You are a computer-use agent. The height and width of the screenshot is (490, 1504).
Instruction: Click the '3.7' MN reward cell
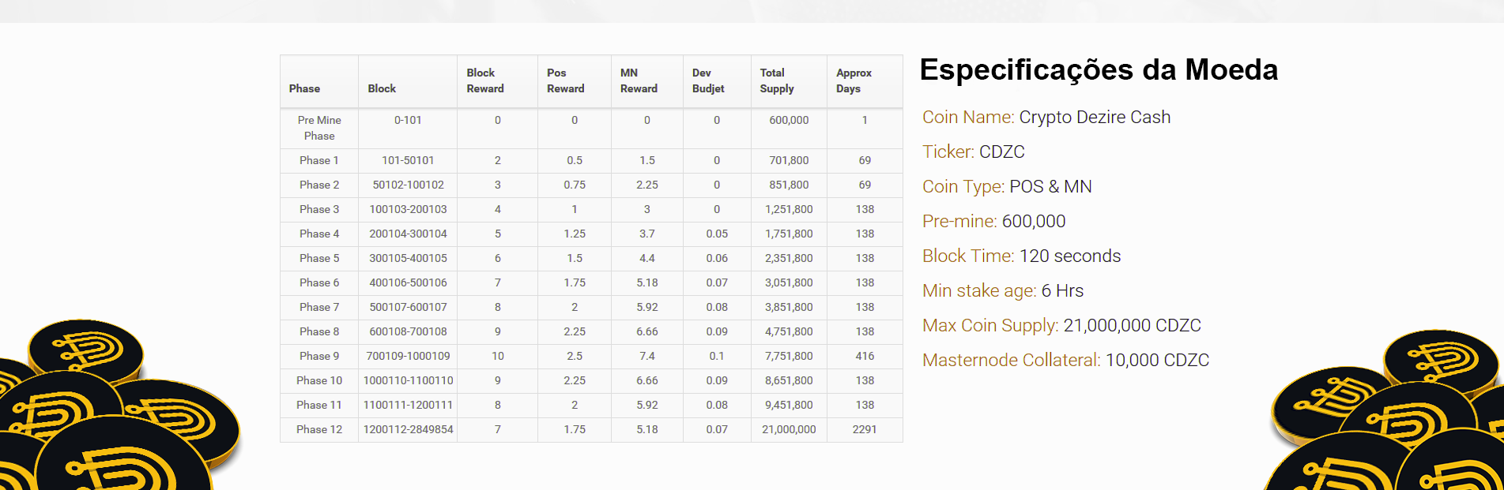647,234
